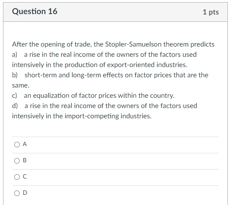Choose the B radio option
Viewport: 239px width, 205px height.
(x=17, y=161)
